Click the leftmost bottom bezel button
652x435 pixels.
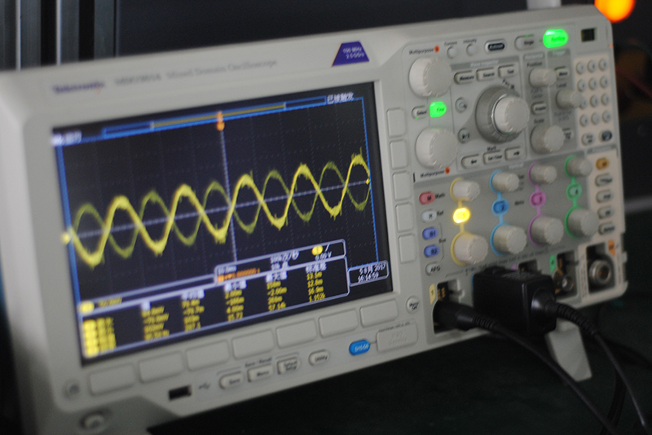click(x=112, y=379)
